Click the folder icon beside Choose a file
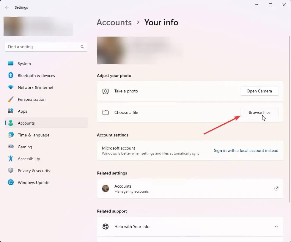The width and height of the screenshot is (291, 242). coord(106,112)
